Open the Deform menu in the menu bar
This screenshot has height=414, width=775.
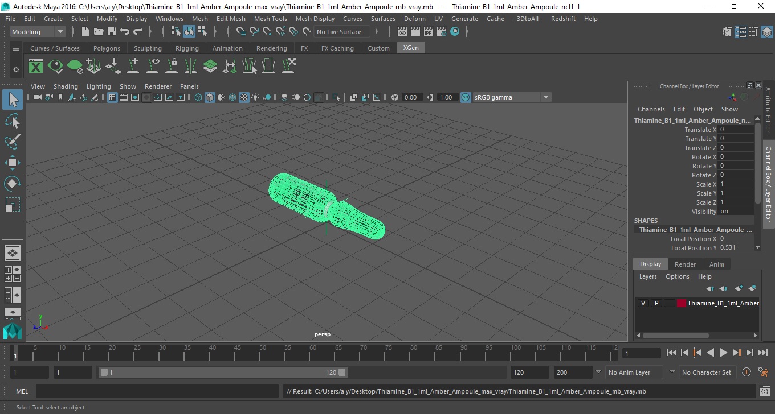[x=414, y=19]
